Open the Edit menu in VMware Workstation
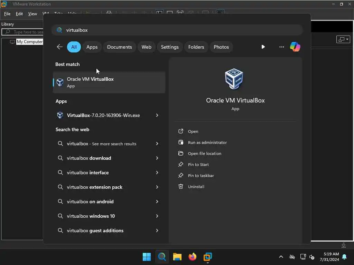Viewport: 354px width, 265px height. (x=19, y=14)
